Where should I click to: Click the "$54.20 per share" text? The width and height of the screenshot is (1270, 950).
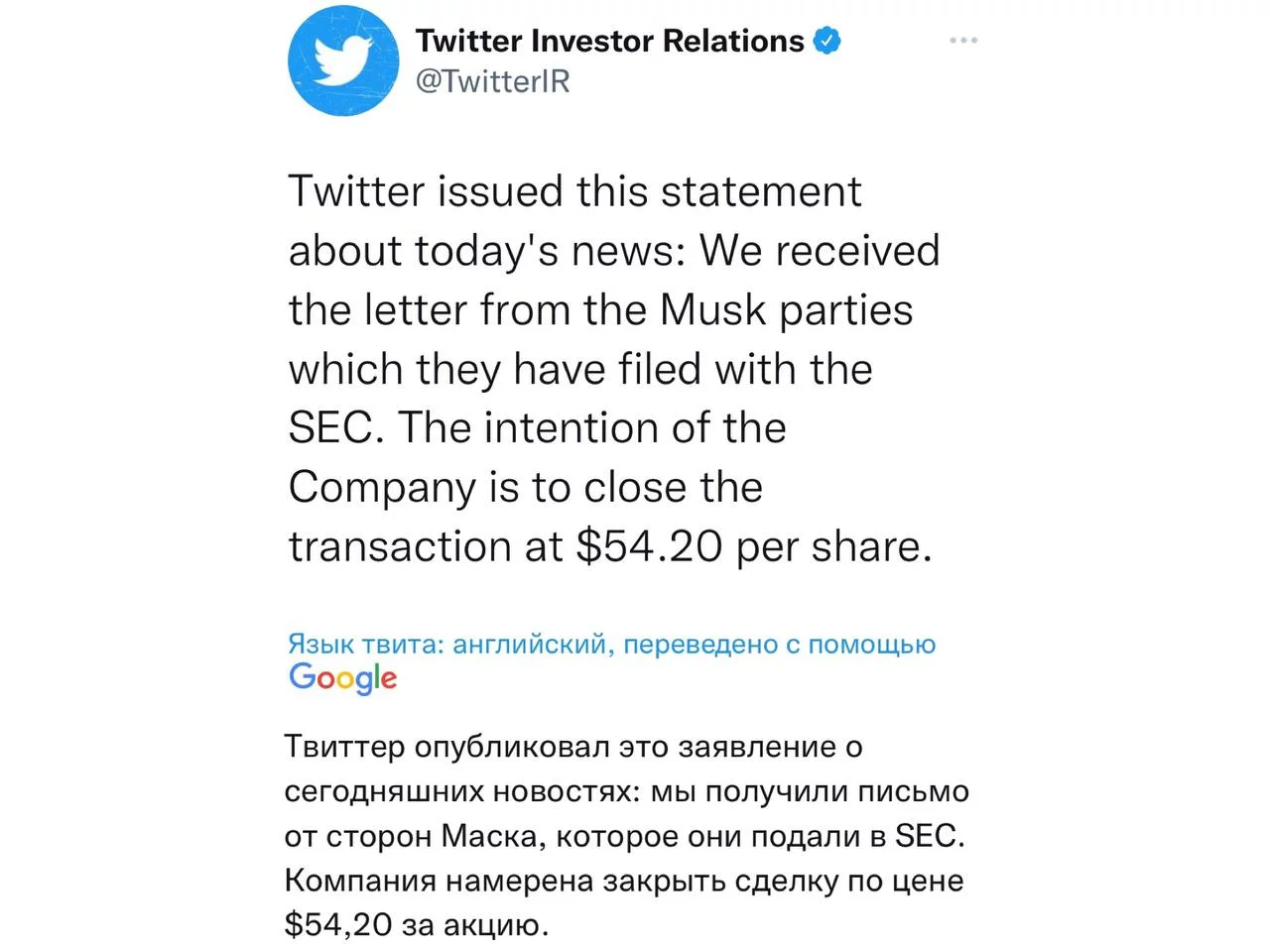pos(753,546)
